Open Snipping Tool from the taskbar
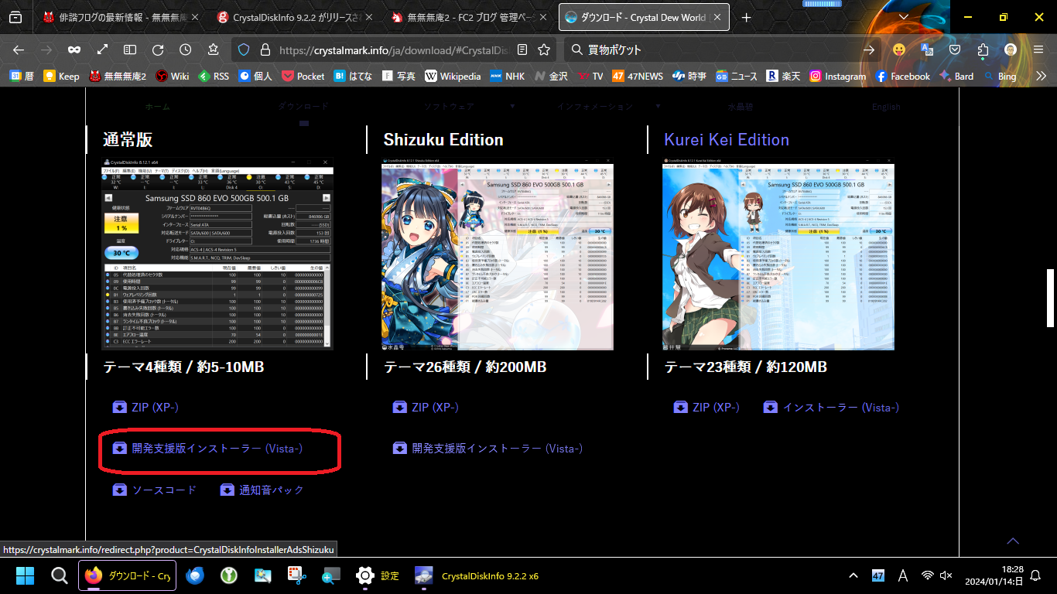This screenshot has height=594, width=1057. coord(297,575)
